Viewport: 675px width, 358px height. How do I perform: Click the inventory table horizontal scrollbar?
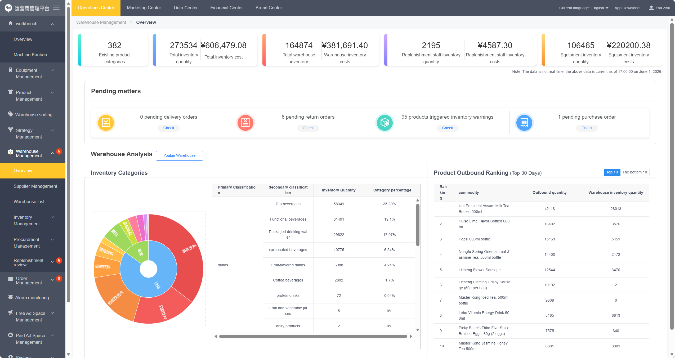tap(313, 337)
